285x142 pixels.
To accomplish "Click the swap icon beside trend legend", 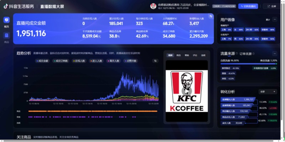I will 155,61.
